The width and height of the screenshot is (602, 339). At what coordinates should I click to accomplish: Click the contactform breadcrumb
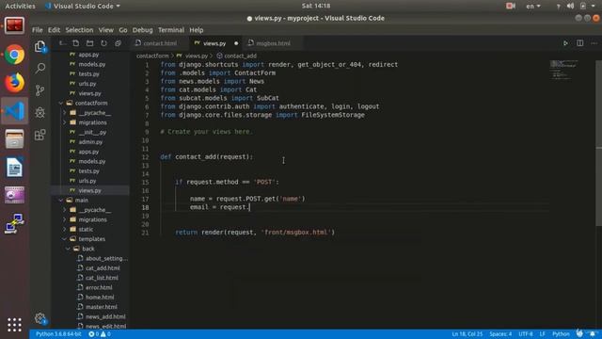pos(152,56)
